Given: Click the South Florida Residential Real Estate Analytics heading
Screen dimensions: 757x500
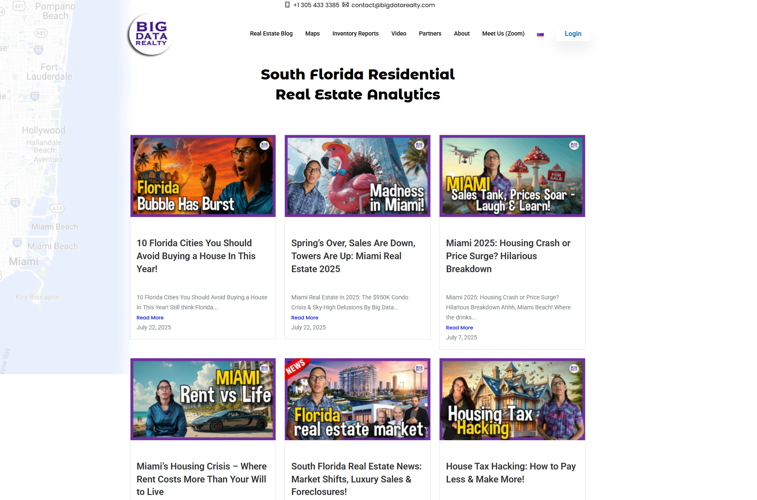Looking at the screenshot, I should click(x=358, y=84).
